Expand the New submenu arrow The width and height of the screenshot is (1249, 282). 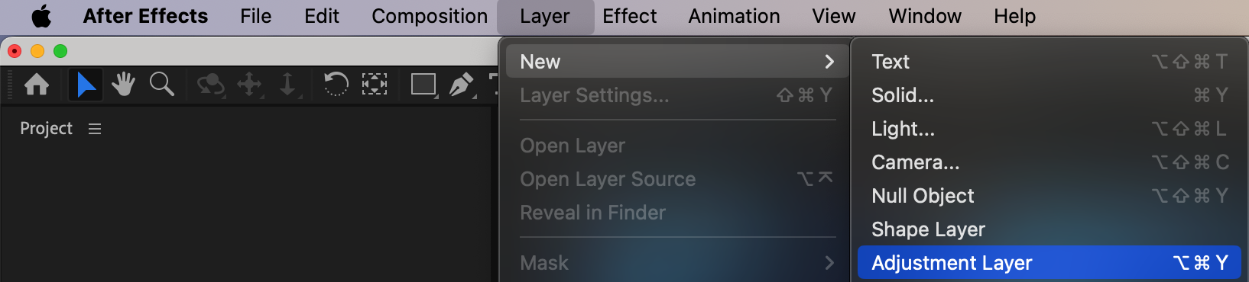point(829,62)
